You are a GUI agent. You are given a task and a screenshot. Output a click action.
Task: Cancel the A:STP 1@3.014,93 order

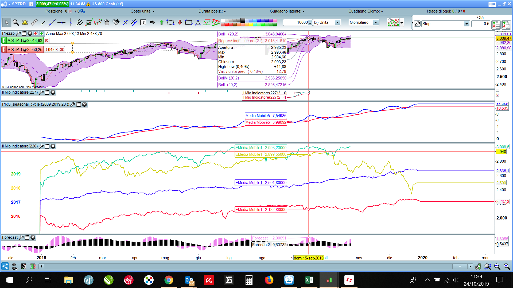[46, 41]
